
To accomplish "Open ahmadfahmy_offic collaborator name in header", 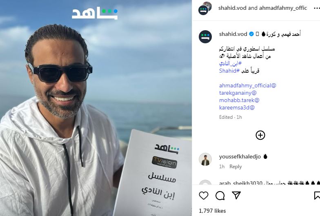I will coord(283,8).
